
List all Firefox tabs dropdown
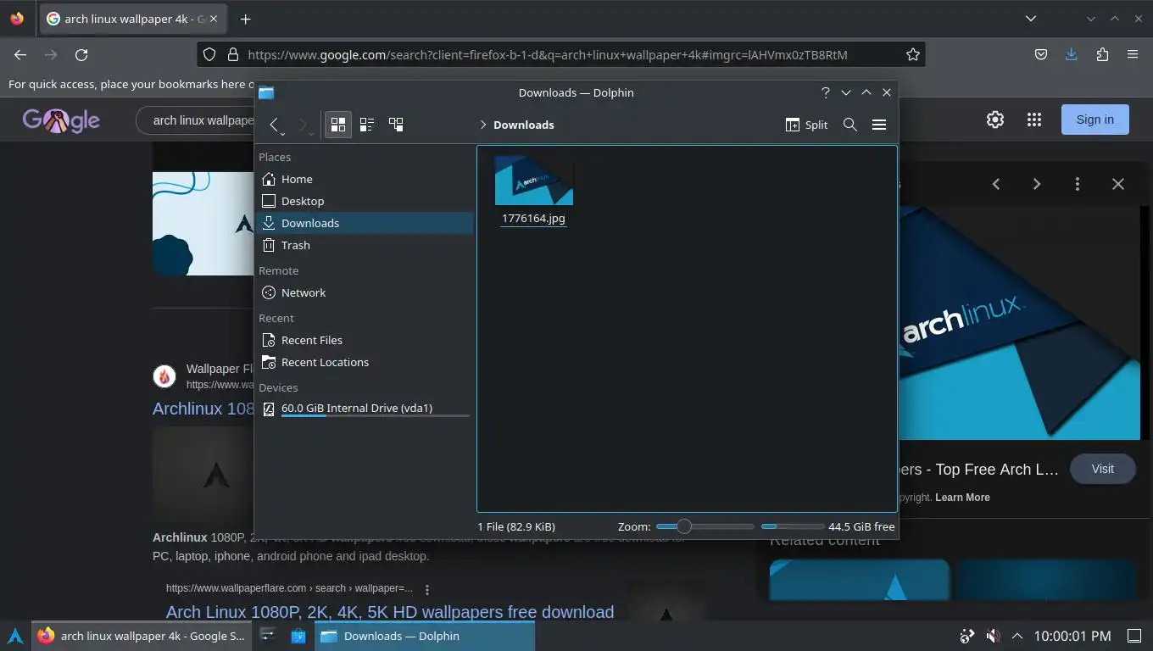pos(1031,19)
